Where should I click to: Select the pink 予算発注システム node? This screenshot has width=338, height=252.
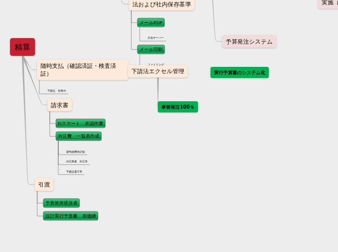(x=249, y=42)
